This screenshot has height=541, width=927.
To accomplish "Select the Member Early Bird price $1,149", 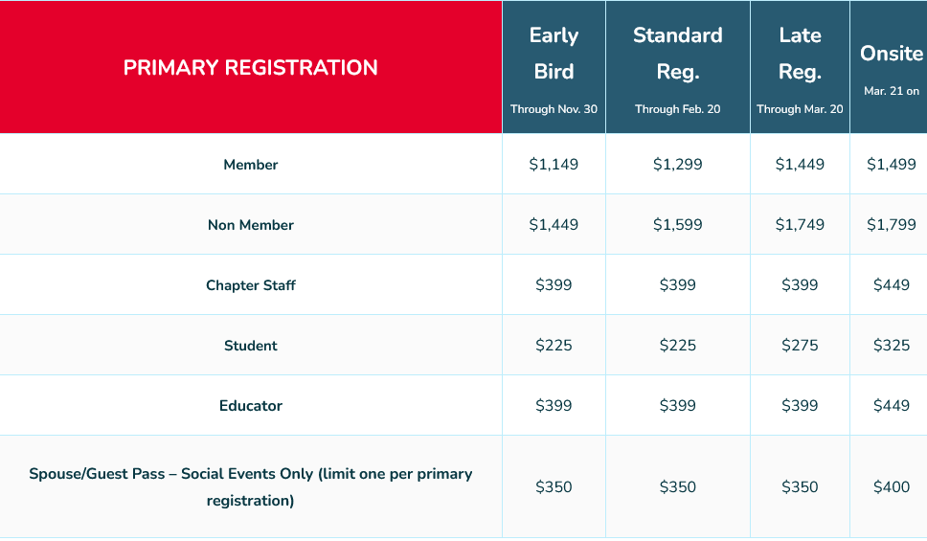I will point(554,165).
